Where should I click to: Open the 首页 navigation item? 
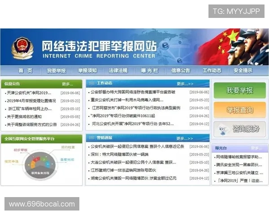[x=26, y=70]
